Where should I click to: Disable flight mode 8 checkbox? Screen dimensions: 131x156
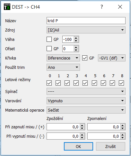pos(121,83)
